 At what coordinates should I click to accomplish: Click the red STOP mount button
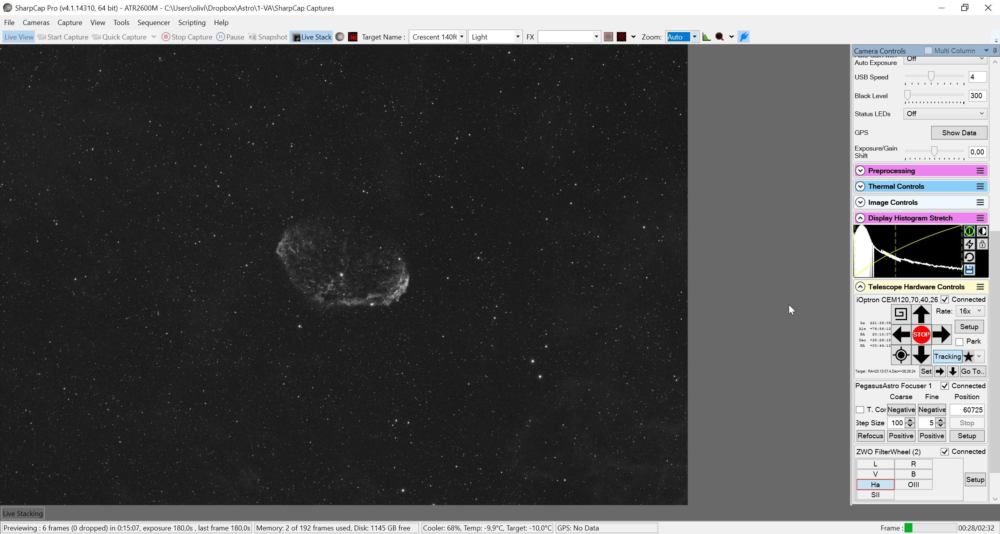(x=921, y=335)
